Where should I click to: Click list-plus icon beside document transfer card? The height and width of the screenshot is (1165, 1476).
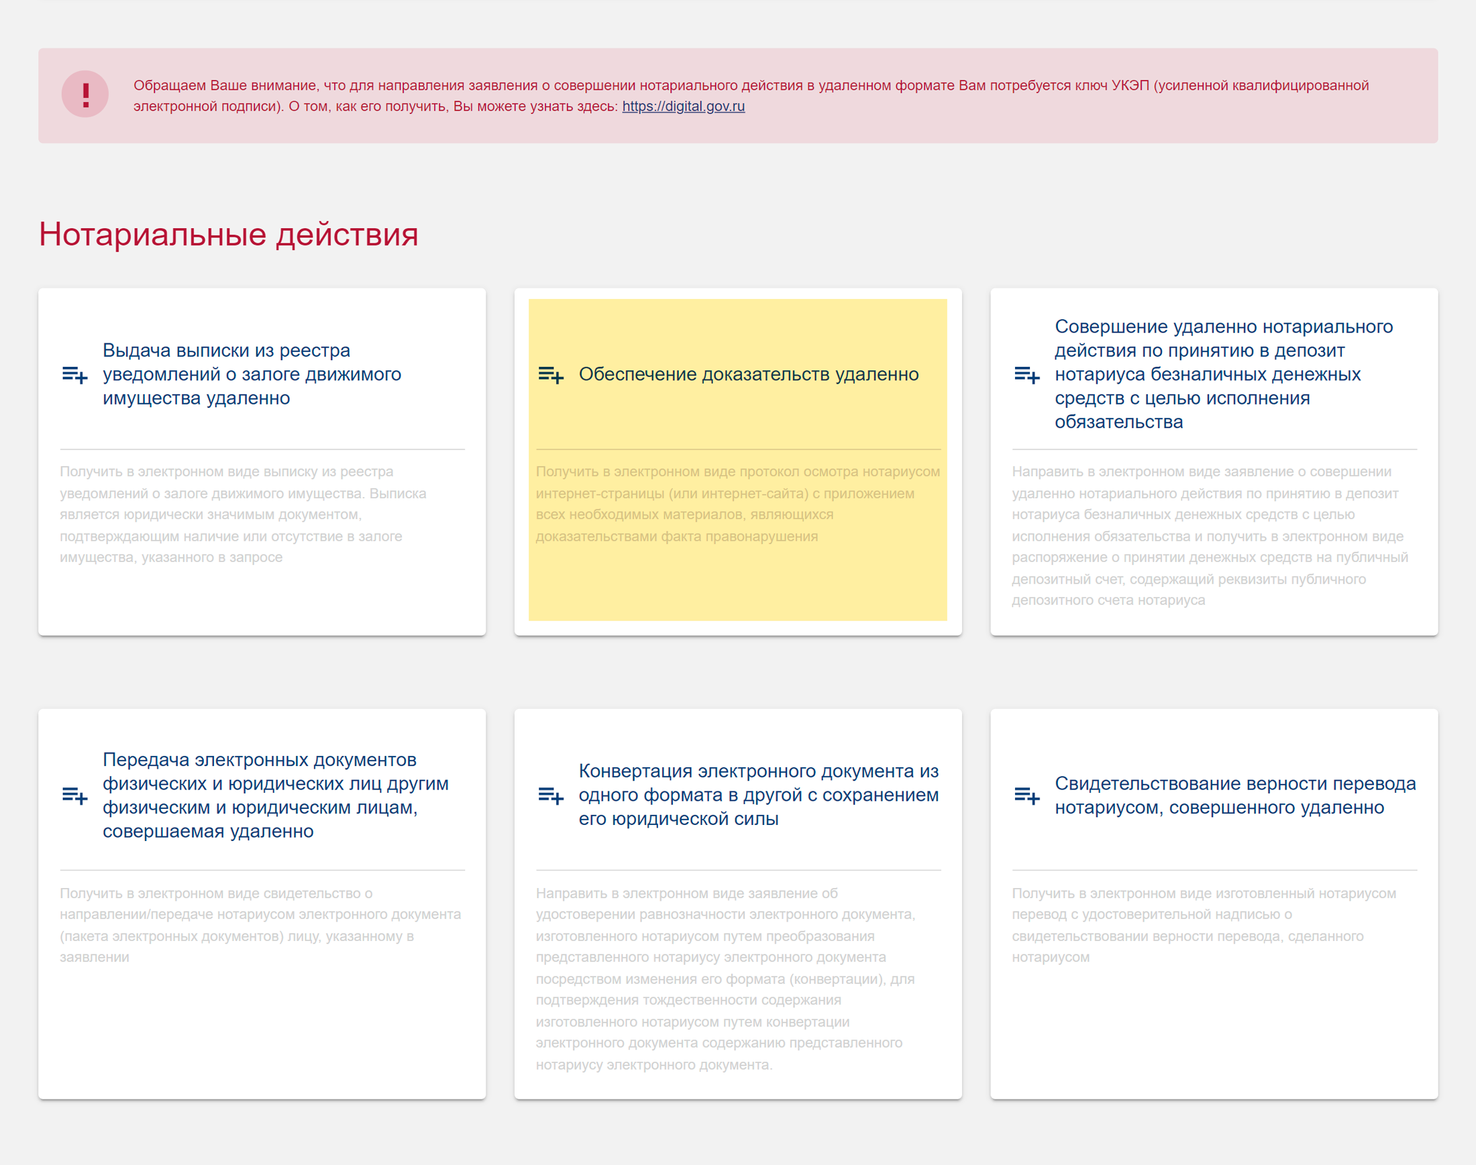pos(74,795)
